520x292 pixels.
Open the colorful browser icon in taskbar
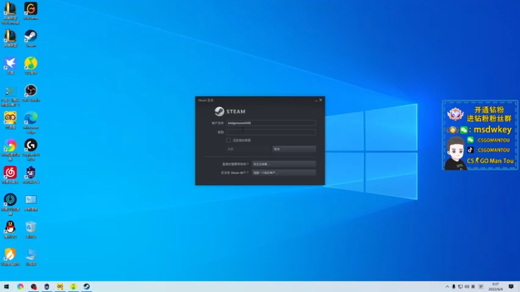click(20, 286)
